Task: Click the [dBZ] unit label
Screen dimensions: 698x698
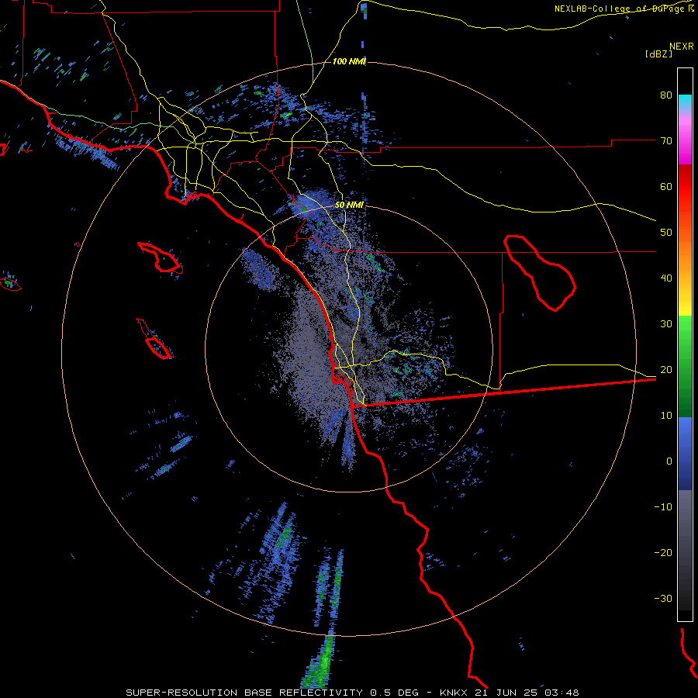Action: coord(658,54)
